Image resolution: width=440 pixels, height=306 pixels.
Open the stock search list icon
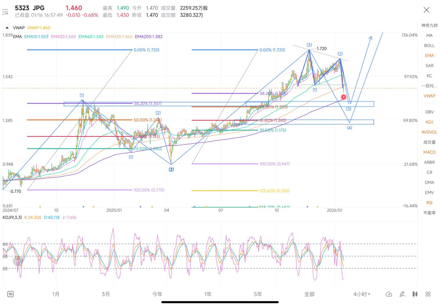click(5, 12)
